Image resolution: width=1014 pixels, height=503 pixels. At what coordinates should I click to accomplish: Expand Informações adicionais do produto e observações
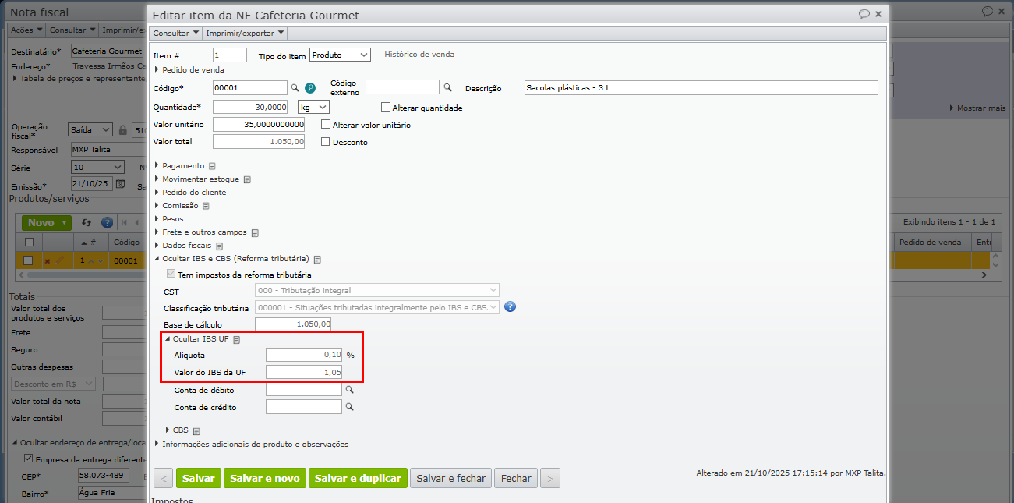click(252, 445)
